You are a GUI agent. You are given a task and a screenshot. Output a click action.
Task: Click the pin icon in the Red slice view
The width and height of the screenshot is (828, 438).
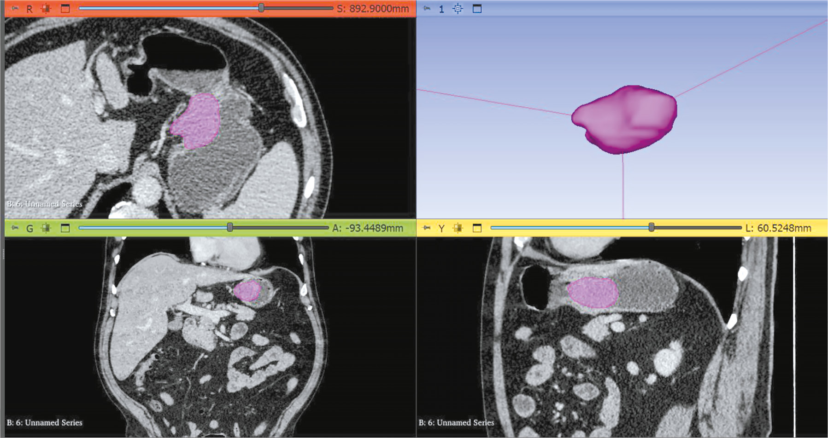click(x=15, y=9)
